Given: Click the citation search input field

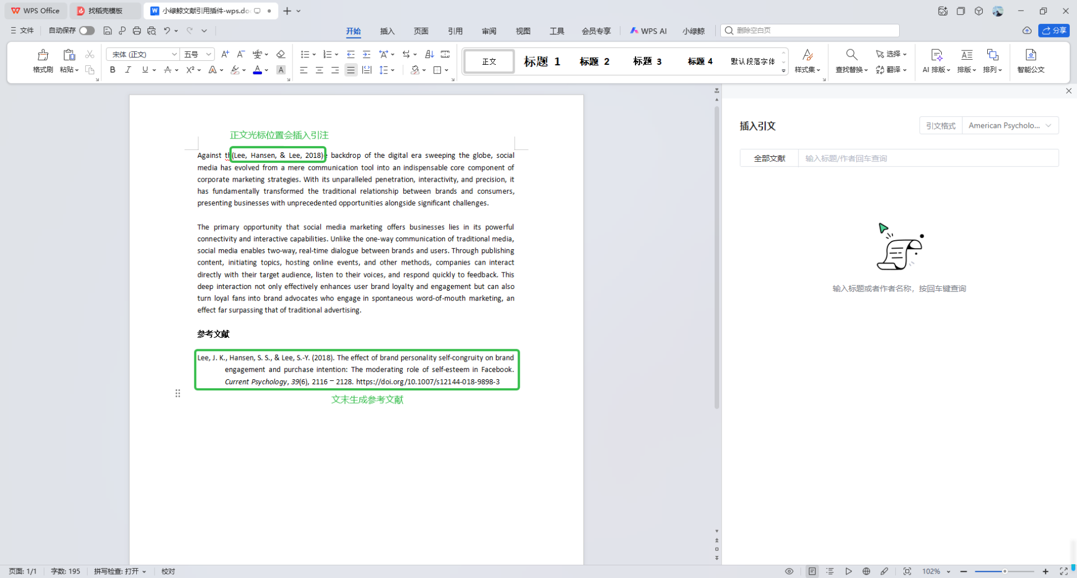Looking at the screenshot, I should pyautogui.click(x=928, y=158).
